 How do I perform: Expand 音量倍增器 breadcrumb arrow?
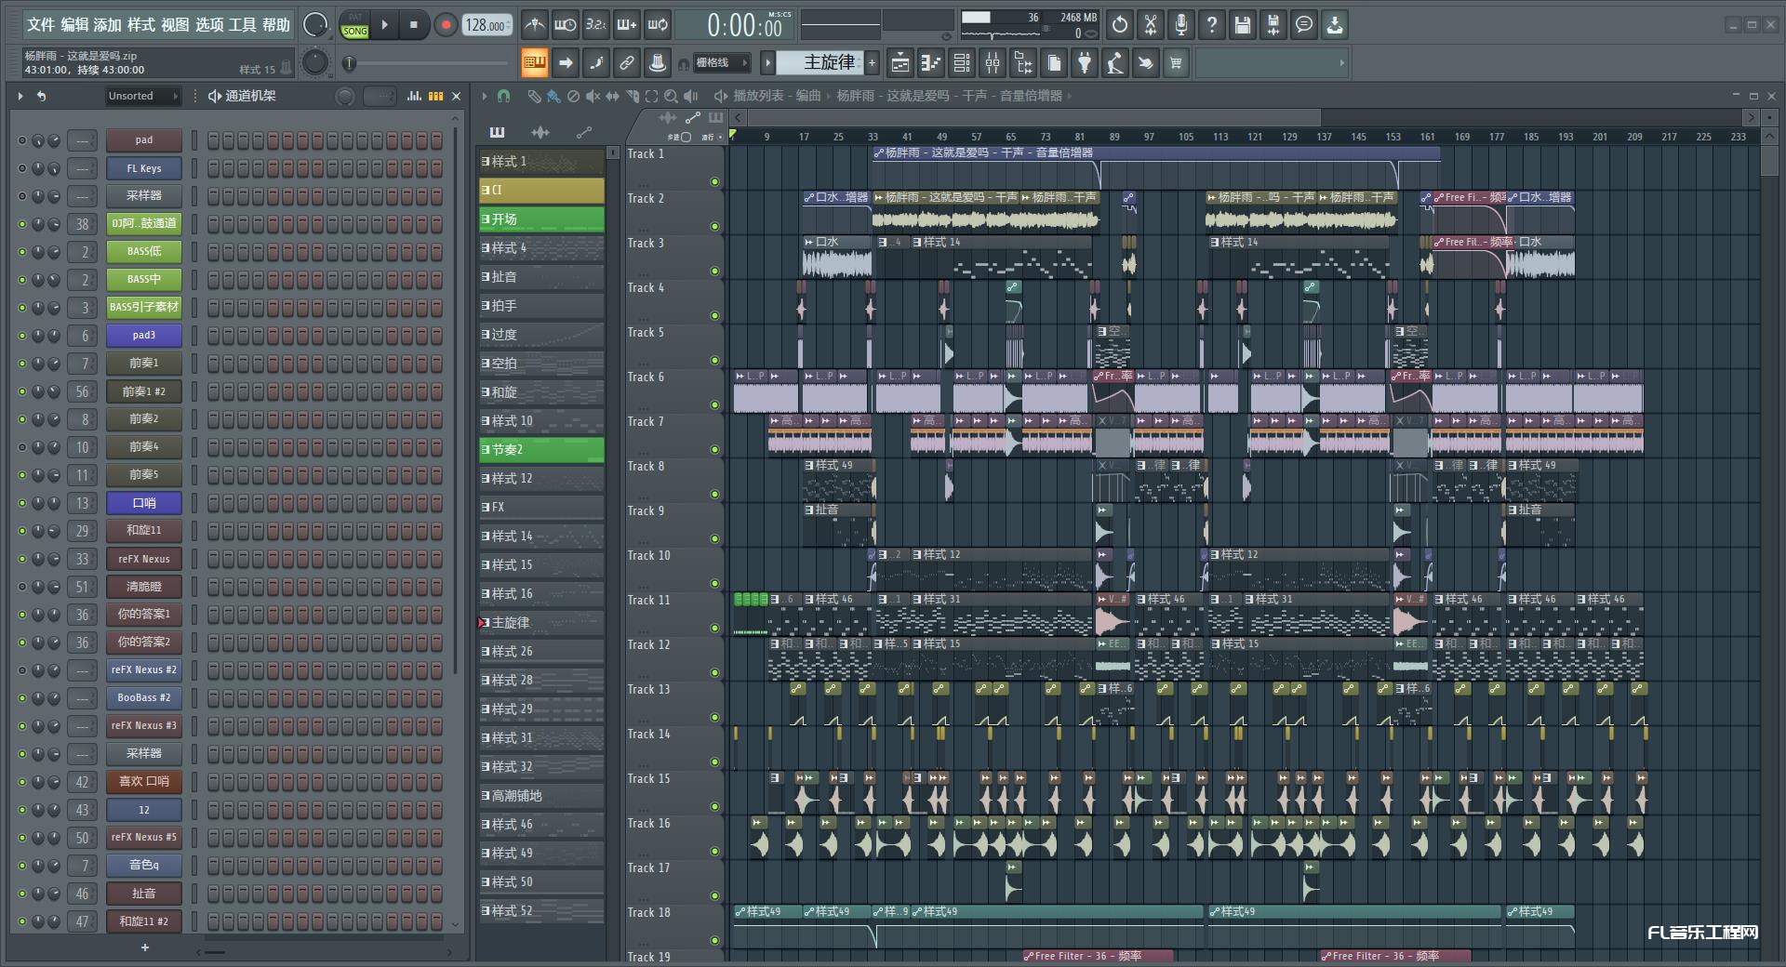coord(1070,96)
